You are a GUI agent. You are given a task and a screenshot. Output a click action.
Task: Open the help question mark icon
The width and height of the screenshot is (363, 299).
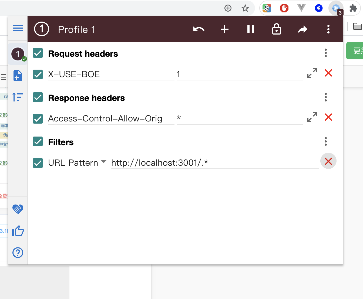pyautogui.click(x=18, y=253)
